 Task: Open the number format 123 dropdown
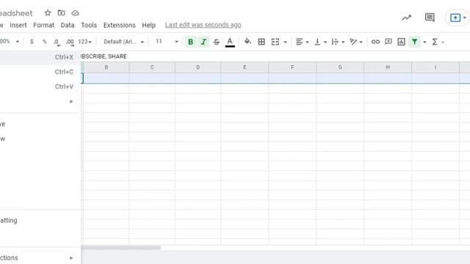click(x=85, y=42)
